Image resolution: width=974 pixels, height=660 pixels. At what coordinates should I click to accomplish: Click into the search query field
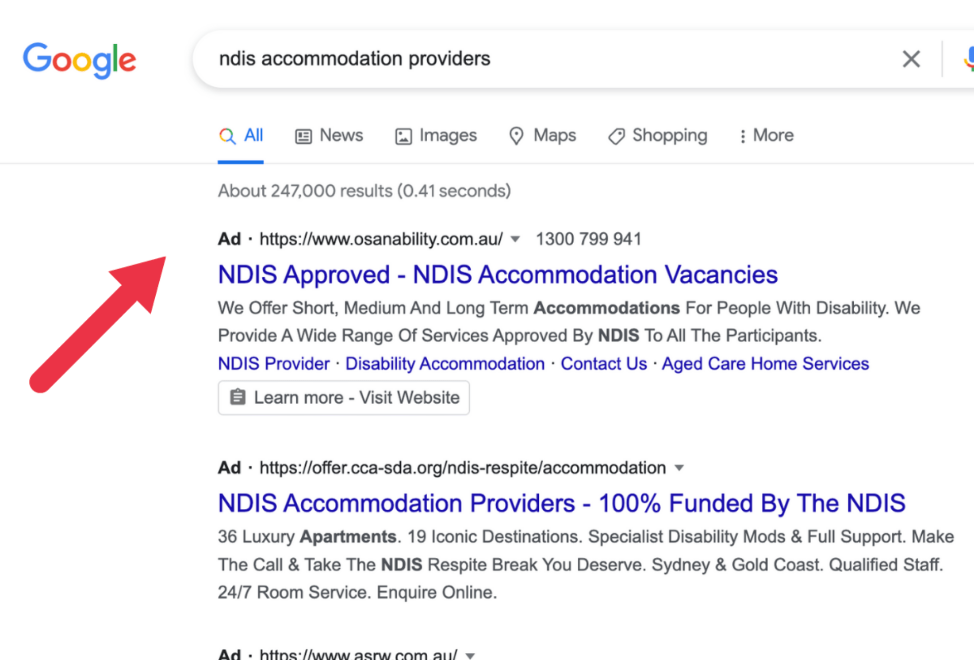(x=507, y=59)
